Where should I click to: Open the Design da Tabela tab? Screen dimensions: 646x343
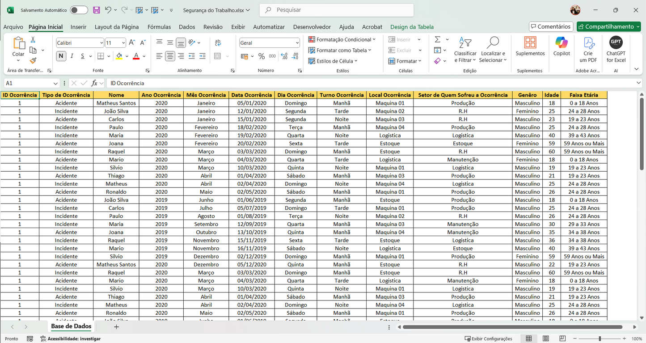tap(412, 27)
